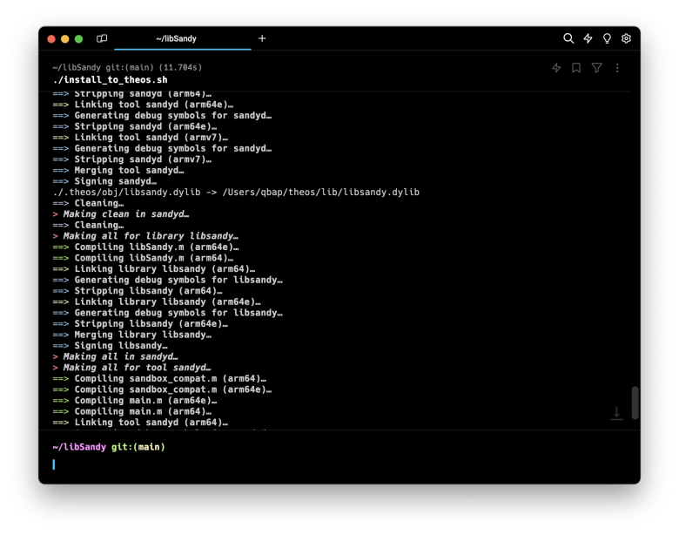Viewport: 679px width, 535px height.
Task: Click "Merging library libsandy…" line
Action: [132, 335]
